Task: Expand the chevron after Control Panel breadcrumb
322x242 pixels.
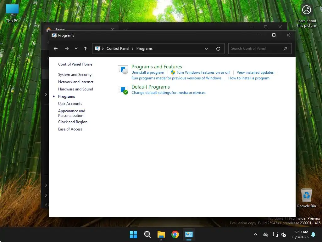Action: pos(133,49)
